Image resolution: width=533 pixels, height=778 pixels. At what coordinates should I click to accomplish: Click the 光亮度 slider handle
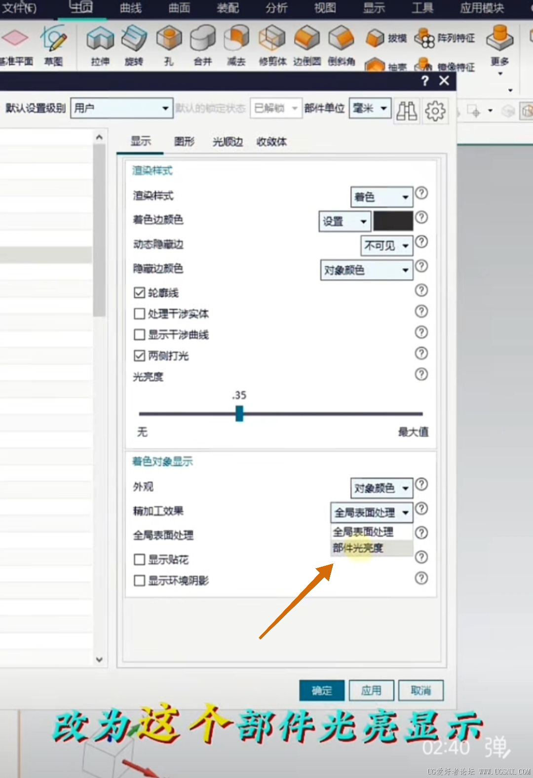[x=239, y=414]
